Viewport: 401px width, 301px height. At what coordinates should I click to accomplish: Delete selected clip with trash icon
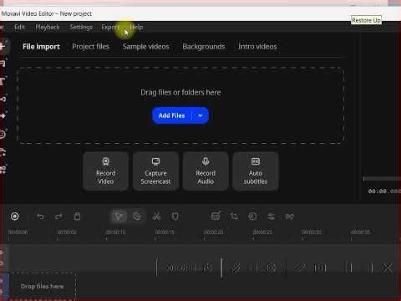click(77, 217)
